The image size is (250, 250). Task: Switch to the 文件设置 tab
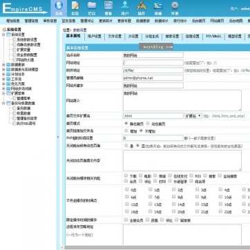pos(115,37)
